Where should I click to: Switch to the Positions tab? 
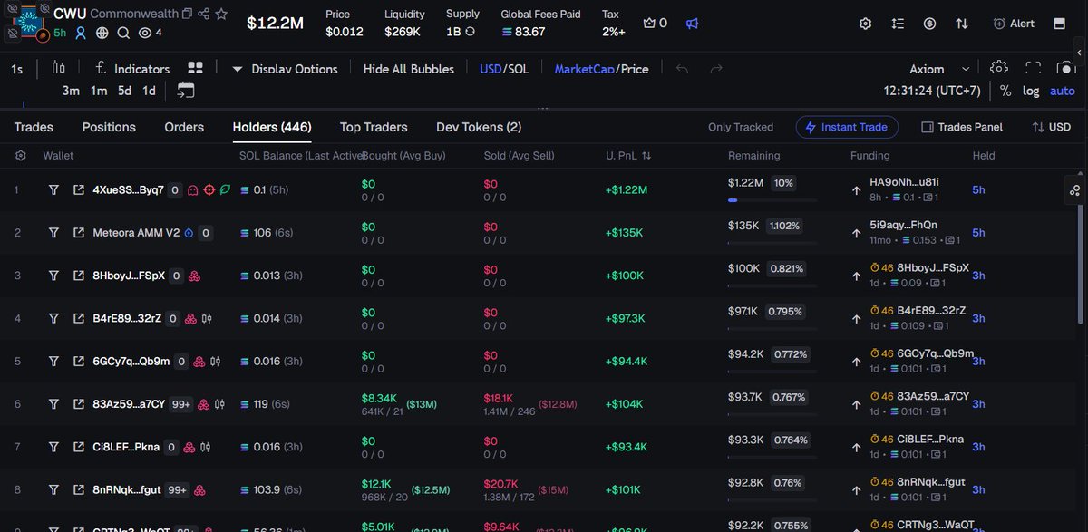[x=109, y=128]
